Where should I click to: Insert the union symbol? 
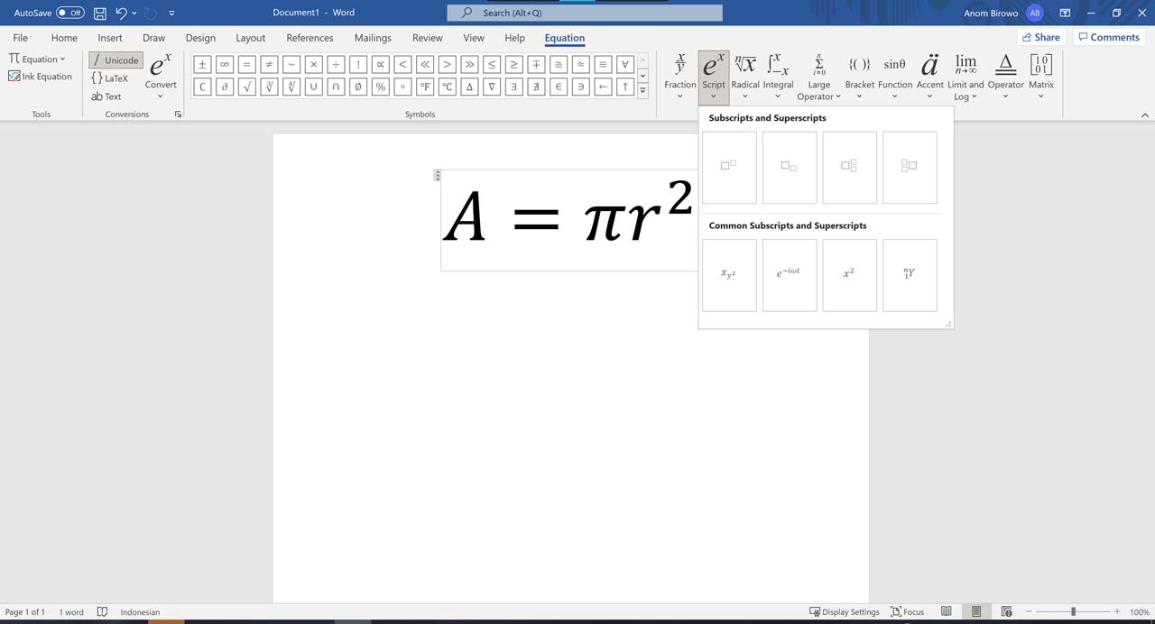313,87
